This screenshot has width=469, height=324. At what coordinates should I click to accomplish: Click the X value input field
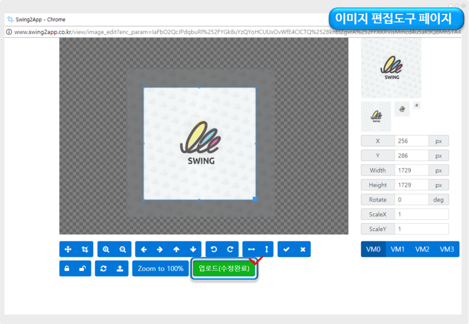click(411, 141)
